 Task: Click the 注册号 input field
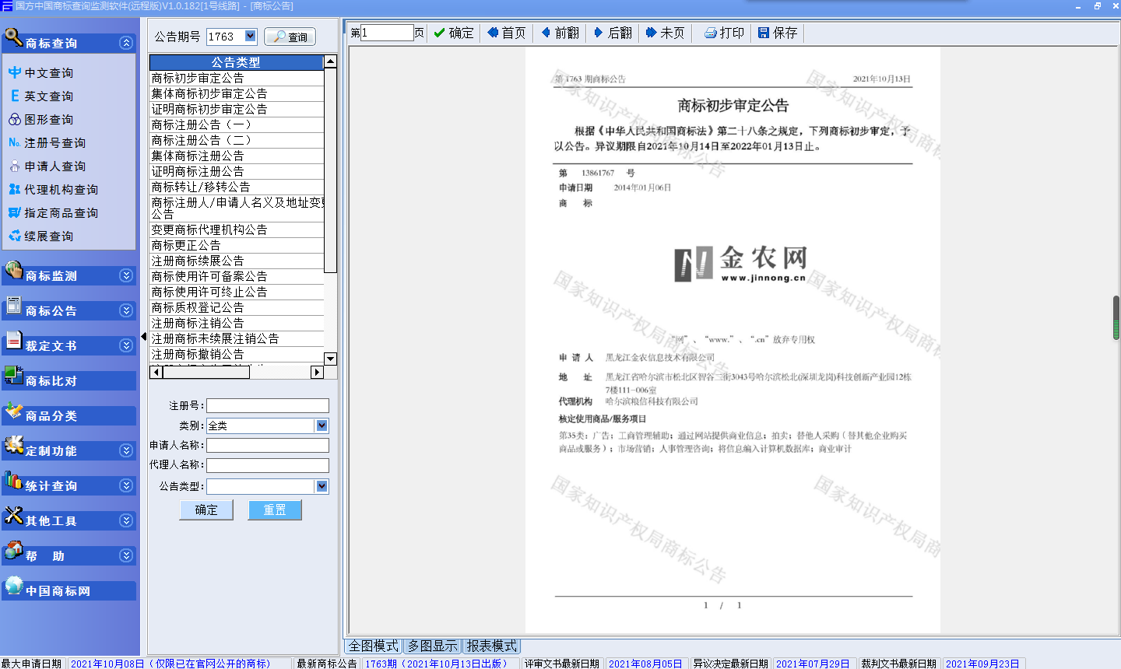point(268,405)
